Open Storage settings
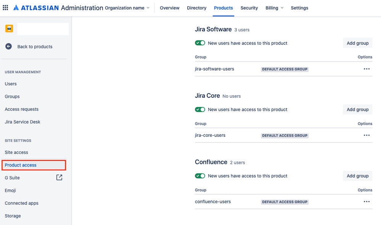381x225 pixels. coord(13,216)
